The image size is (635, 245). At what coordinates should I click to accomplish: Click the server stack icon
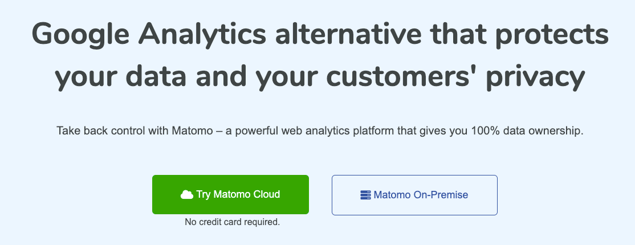click(x=366, y=195)
